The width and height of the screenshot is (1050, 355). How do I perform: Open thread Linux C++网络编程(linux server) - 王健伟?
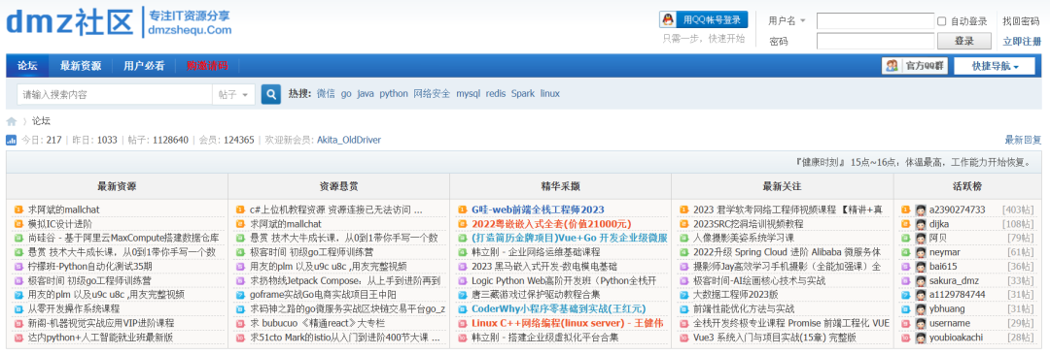click(x=568, y=323)
